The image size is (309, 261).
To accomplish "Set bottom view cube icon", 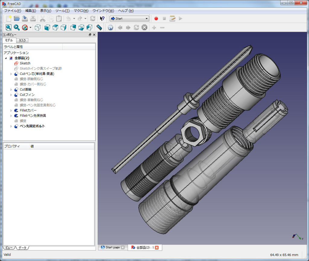I will pyautogui.click(x=81, y=27).
